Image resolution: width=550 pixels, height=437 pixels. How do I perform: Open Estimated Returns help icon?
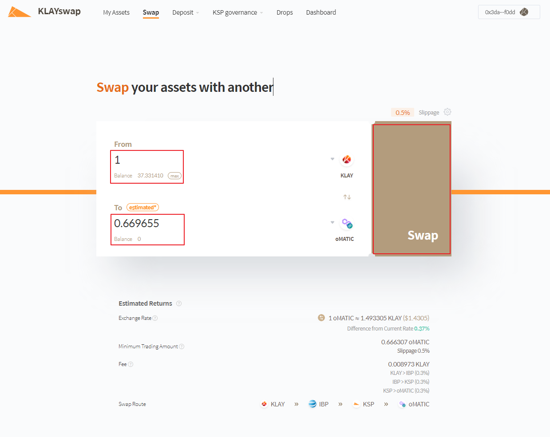click(x=179, y=303)
